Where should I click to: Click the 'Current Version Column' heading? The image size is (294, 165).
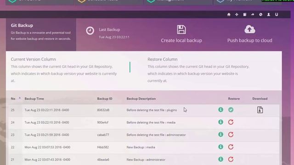pyautogui.click(x=33, y=59)
